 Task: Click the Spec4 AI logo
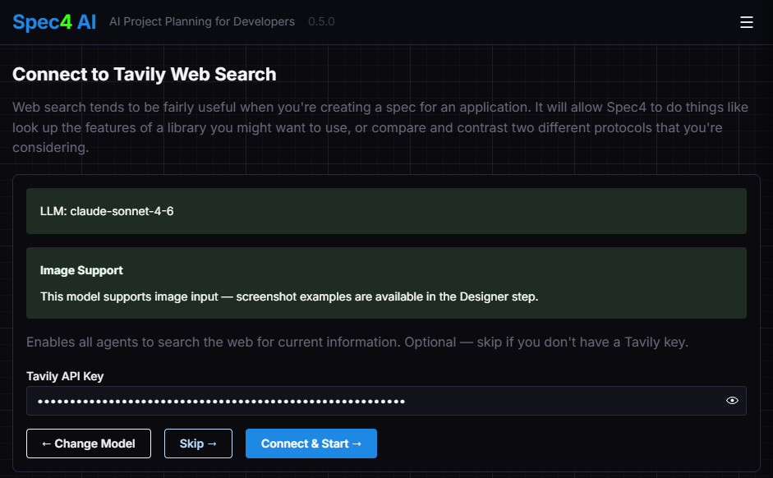click(54, 22)
